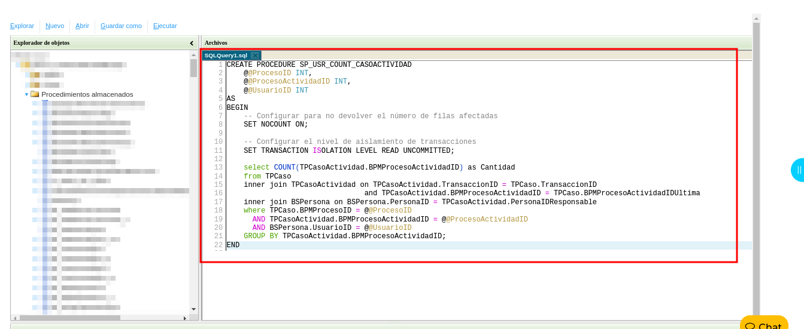Click the SET NOCOUNT ON line

[x=276, y=125]
